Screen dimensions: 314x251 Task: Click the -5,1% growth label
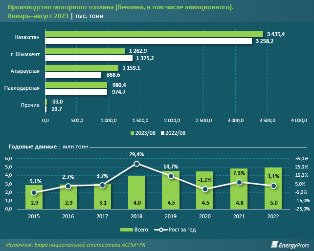[x=34, y=181]
